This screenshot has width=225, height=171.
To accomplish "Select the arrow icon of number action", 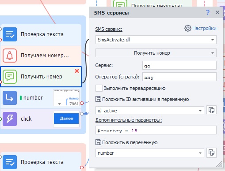I will coord(10,98).
